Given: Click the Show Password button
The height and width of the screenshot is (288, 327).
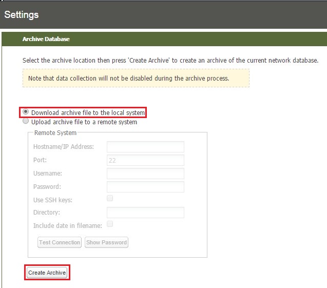Looking at the screenshot, I should tap(106, 242).
